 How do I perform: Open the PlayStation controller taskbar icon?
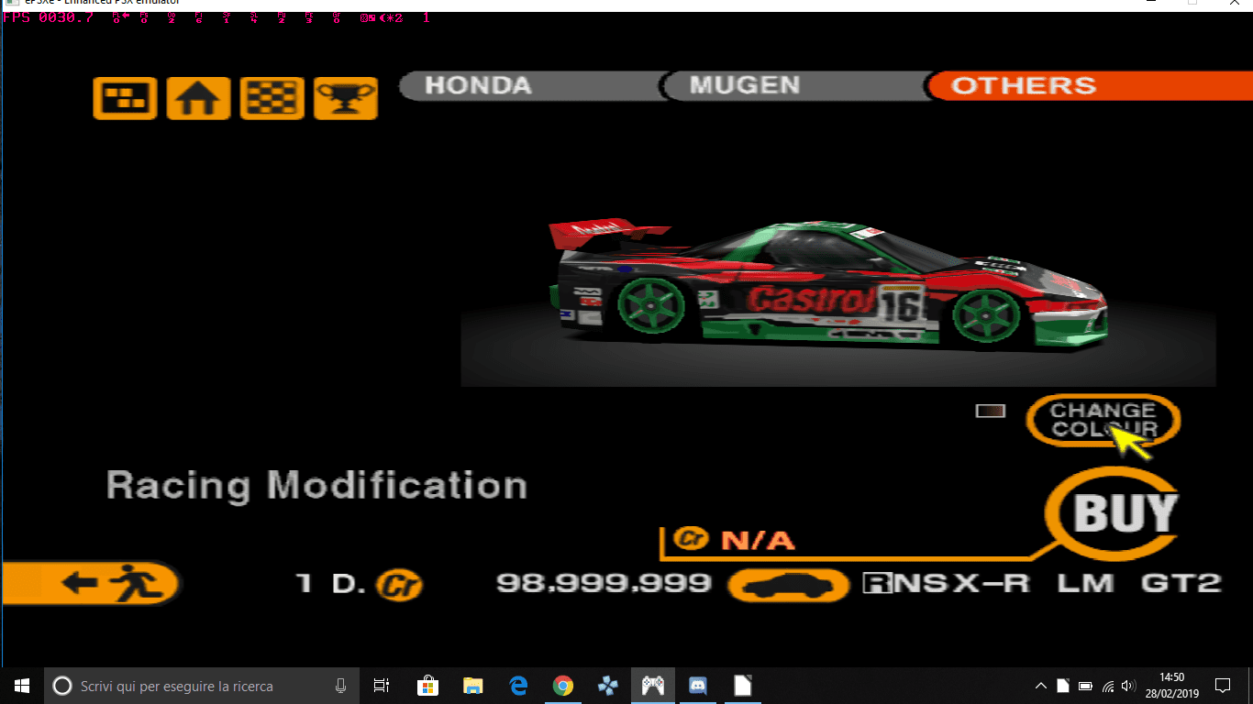point(607,686)
